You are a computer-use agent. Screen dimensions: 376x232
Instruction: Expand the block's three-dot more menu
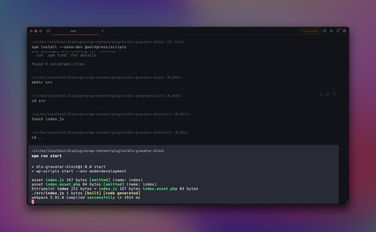(x=341, y=95)
